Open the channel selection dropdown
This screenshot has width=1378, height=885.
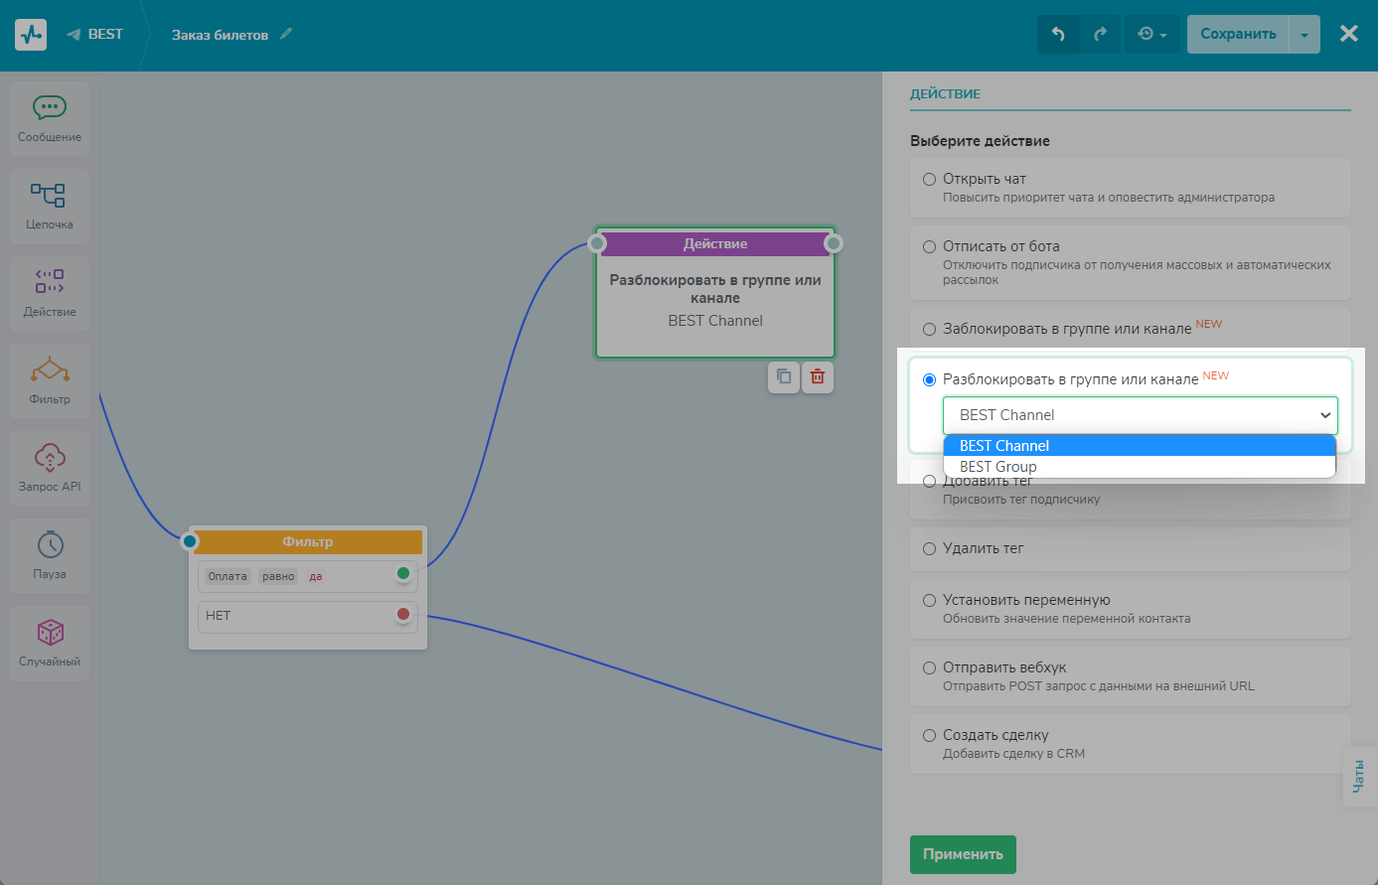[x=1141, y=415]
